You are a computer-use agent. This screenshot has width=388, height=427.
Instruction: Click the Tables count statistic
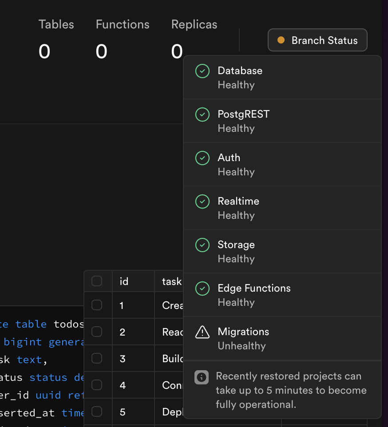(56, 40)
